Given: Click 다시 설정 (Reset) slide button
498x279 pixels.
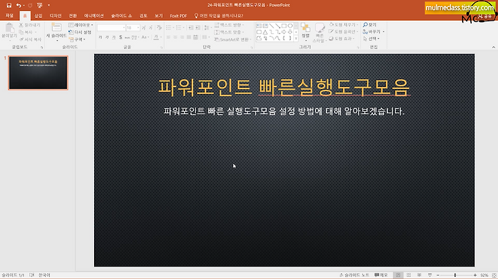Looking at the screenshot, I should coord(80,32).
